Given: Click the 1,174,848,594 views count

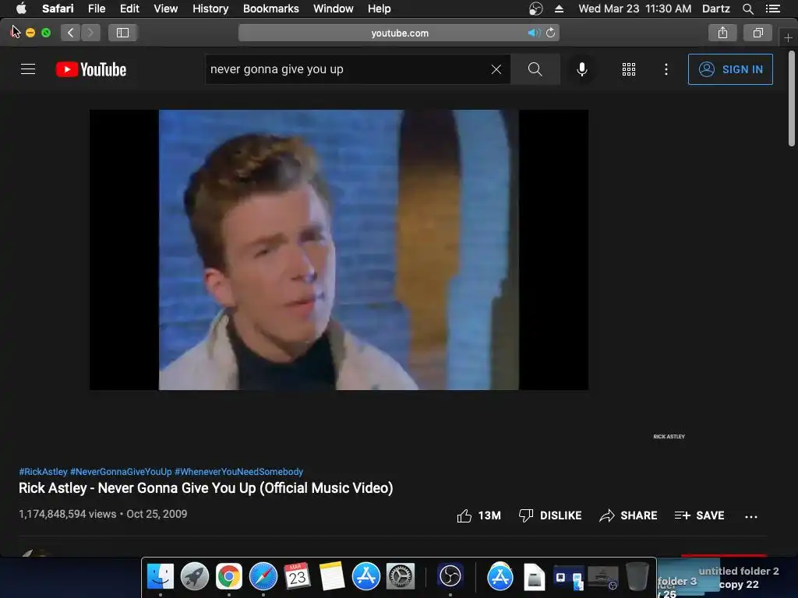Looking at the screenshot, I should (67, 514).
